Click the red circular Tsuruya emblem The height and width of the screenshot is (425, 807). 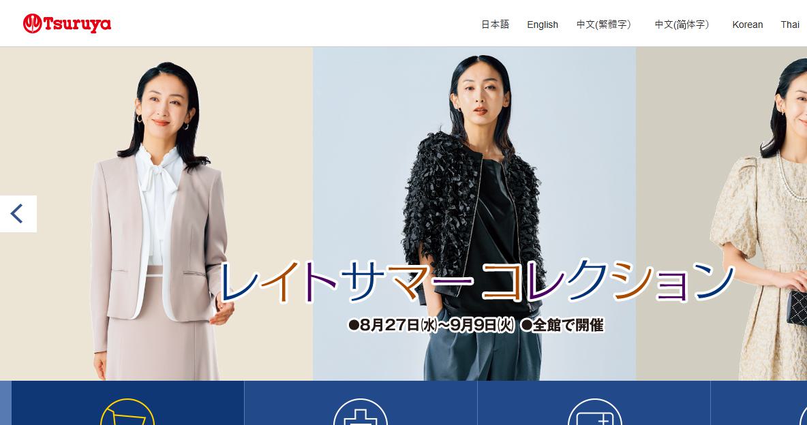coord(33,24)
